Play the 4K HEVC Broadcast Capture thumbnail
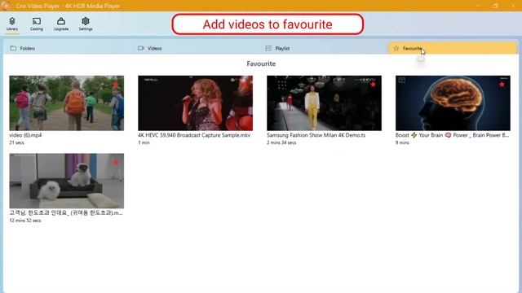Screen dimensions: 522x293 196,103
